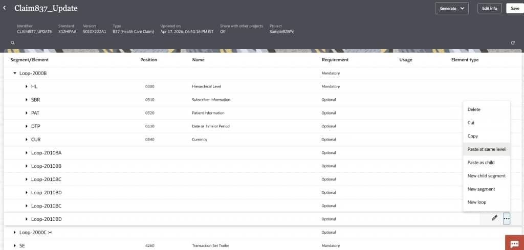Select the Subscriber Information name cell
Image resolution: width=524 pixels, height=250 pixels.
point(211,100)
